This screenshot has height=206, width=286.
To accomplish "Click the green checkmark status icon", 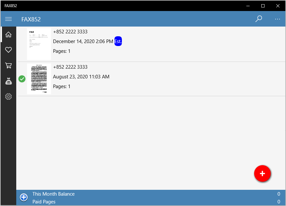I will click(22, 79).
